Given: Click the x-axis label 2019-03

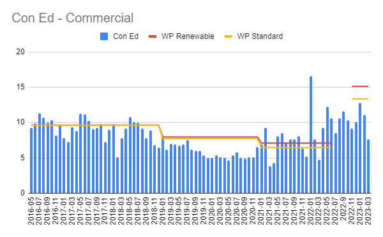Looking at the screenshot, I should (170, 211).
